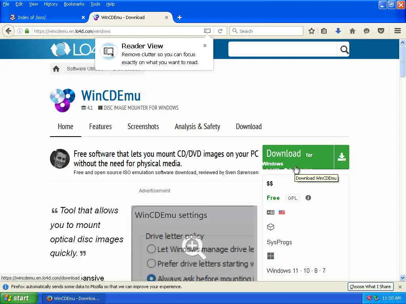Screen dimensions: 406x304
Task: Open the Hello chat smiley icon
Action: click(366, 31)
